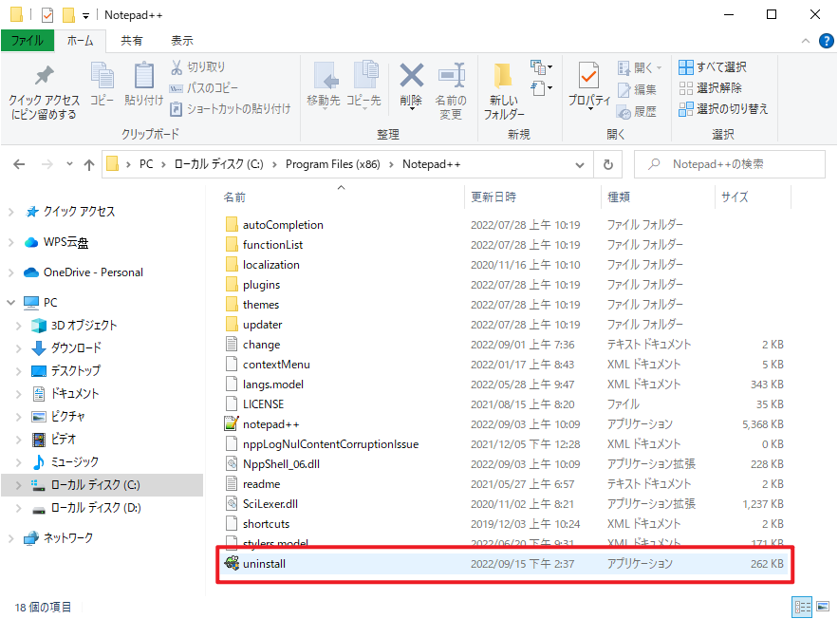
Task: Click the Edit (編集) ribbon button
Action: coord(637,90)
